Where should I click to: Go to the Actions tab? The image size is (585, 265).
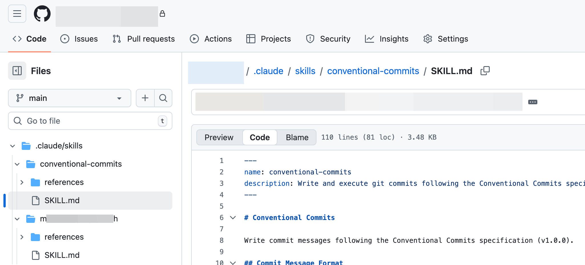211,39
